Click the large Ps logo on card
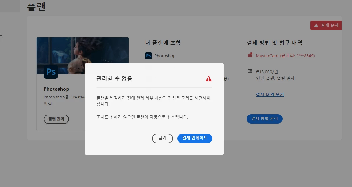352x187 pixels. click(51, 72)
